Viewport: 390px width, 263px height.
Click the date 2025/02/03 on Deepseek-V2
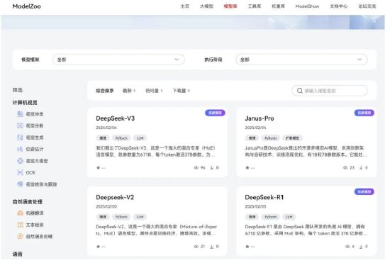click(x=106, y=206)
